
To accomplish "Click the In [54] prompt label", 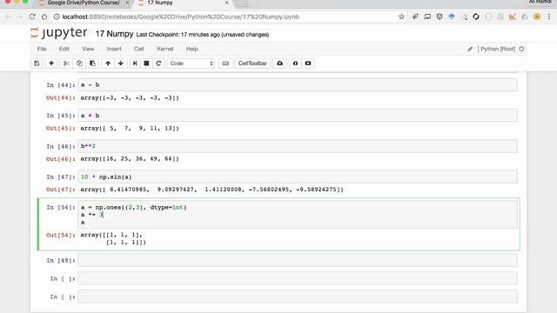I will pyautogui.click(x=61, y=207).
